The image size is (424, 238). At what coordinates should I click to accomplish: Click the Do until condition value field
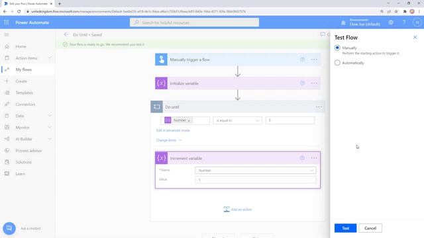(x=290, y=120)
